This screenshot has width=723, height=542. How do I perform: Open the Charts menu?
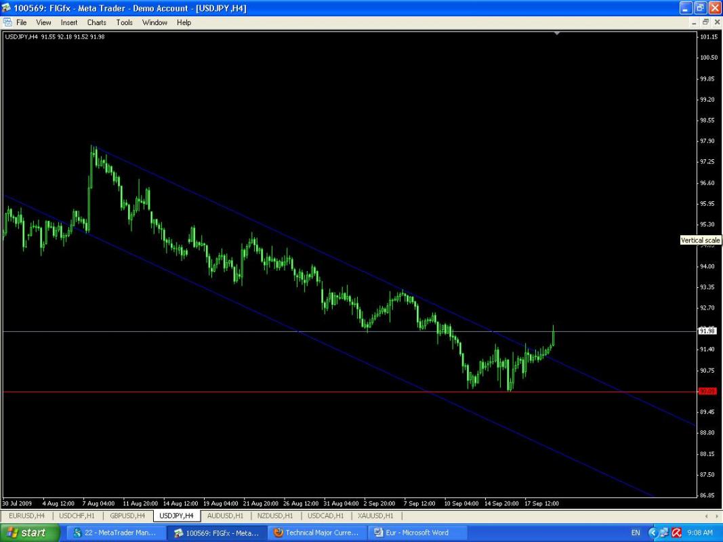(96, 22)
